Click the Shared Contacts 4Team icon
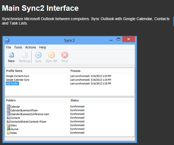This screenshot has height=145, width=174. [8, 122]
